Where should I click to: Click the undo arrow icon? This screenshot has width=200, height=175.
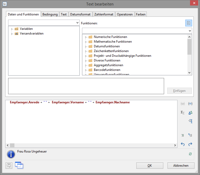[x=183, y=144]
